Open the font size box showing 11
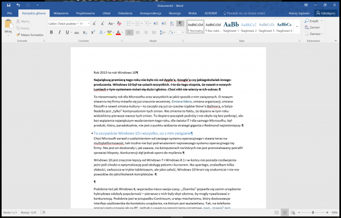This screenshot has width=341, height=218. (x=84, y=24)
